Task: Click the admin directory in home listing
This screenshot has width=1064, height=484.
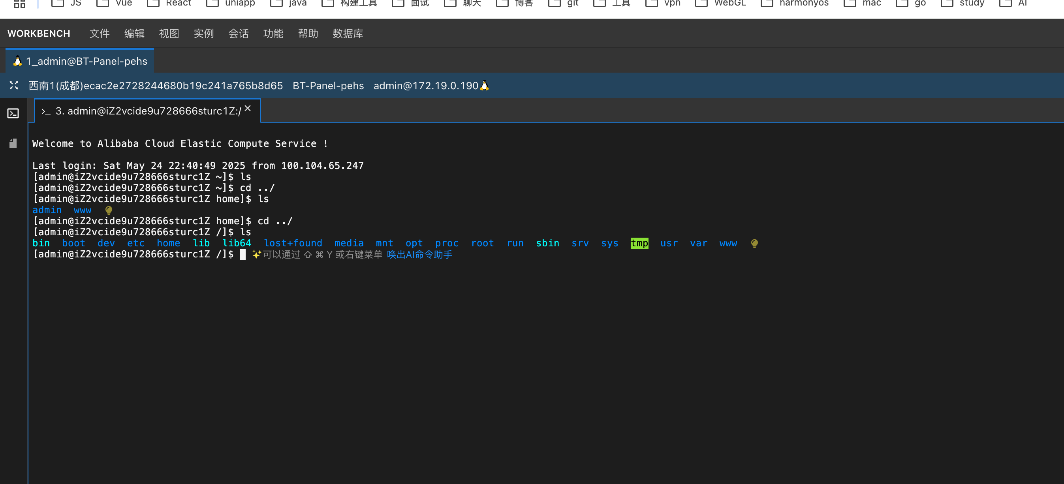Action: click(47, 210)
